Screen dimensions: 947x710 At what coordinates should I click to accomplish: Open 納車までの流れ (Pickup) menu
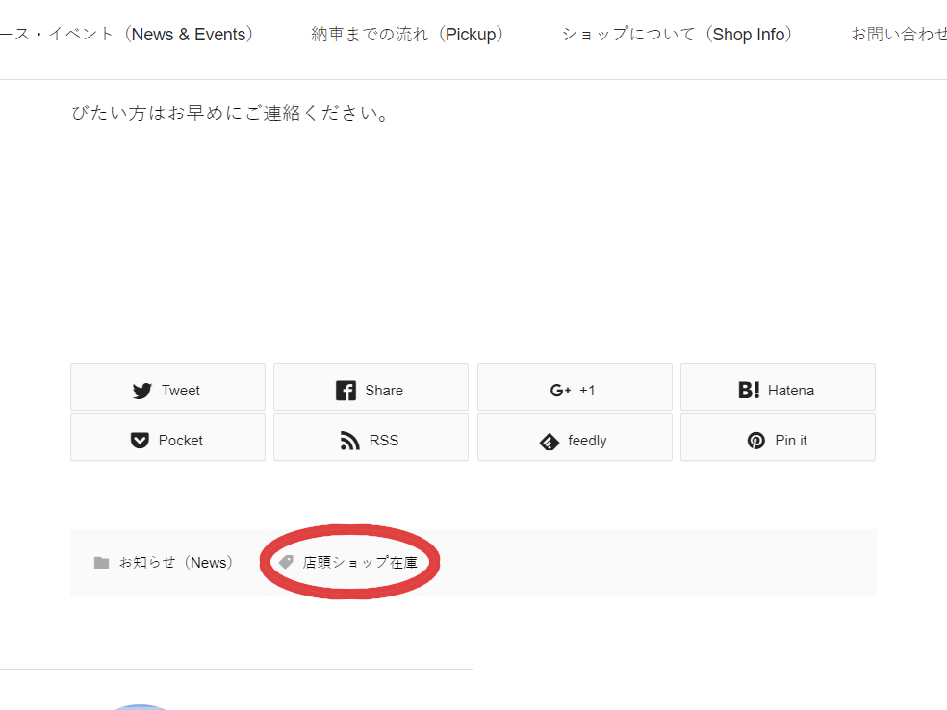coord(407,35)
